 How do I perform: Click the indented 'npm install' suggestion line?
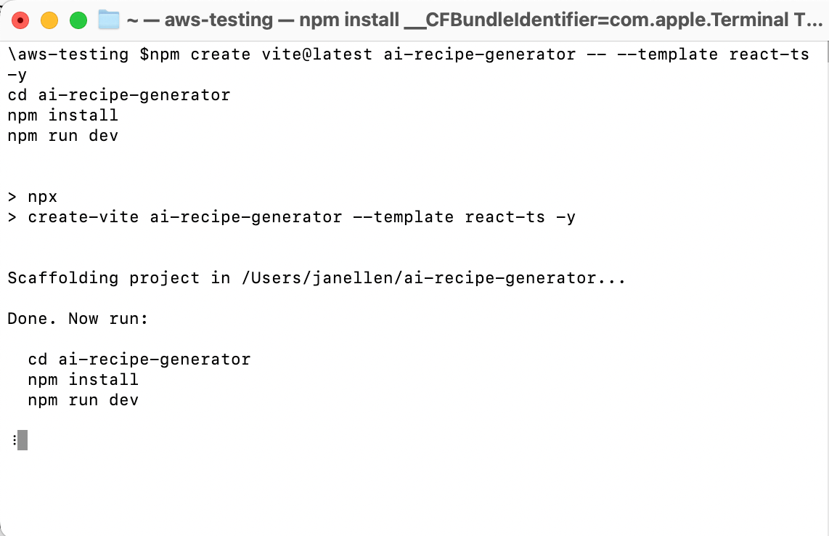click(x=83, y=379)
